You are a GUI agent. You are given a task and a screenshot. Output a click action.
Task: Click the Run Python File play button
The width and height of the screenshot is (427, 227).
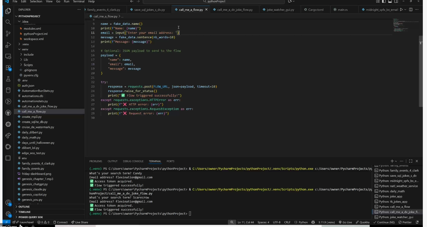click(401, 10)
